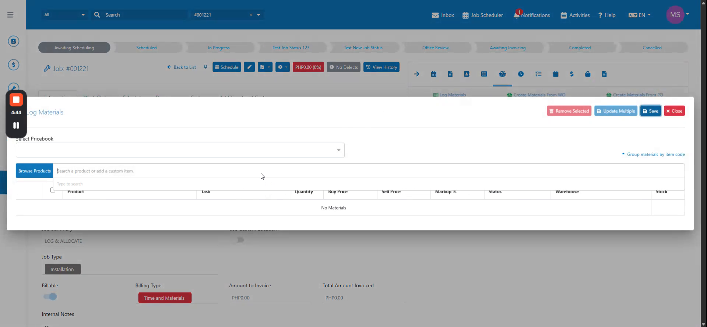Click the page scrollbar down arrow
The height and width of the screenshot is (327, 707).
click(x=704, y=324)
